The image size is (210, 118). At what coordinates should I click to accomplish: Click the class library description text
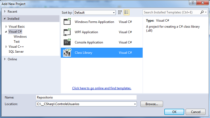click(173, 28)
